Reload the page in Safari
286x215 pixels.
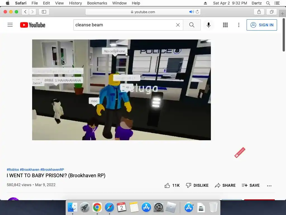tap(197, 12)
